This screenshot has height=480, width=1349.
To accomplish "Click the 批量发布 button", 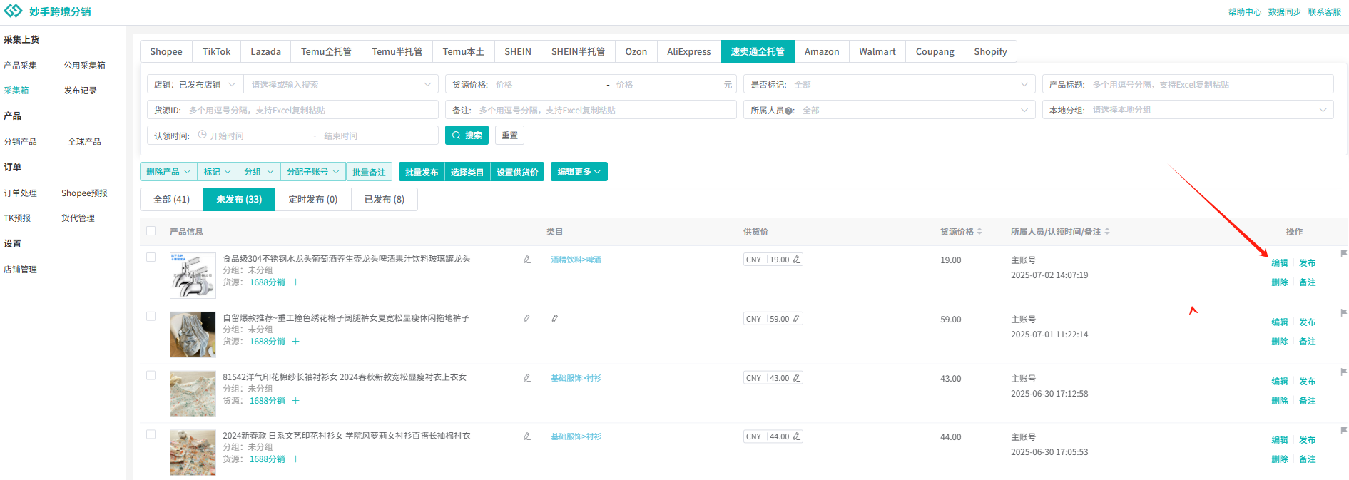I will [422, 172].
